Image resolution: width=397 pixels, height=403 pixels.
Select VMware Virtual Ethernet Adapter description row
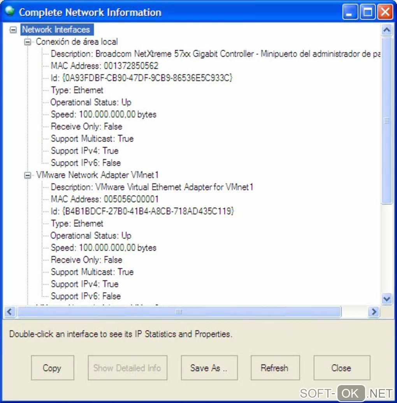152,187
